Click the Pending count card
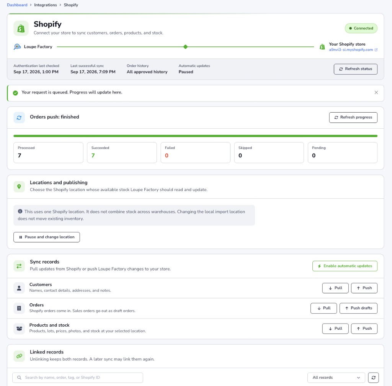 (x=342, y=152)
